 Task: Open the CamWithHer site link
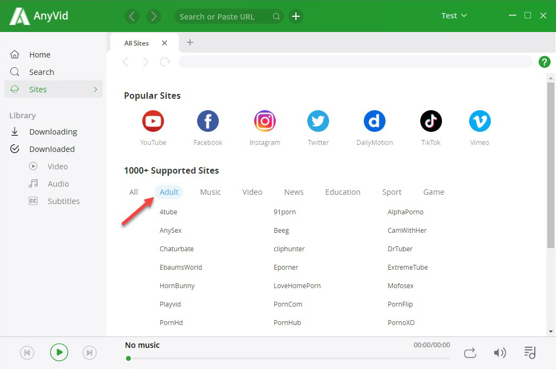click(x=407, y=231)
